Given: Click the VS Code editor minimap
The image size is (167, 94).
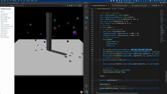Looking at the screenshot, I should 163,27.
